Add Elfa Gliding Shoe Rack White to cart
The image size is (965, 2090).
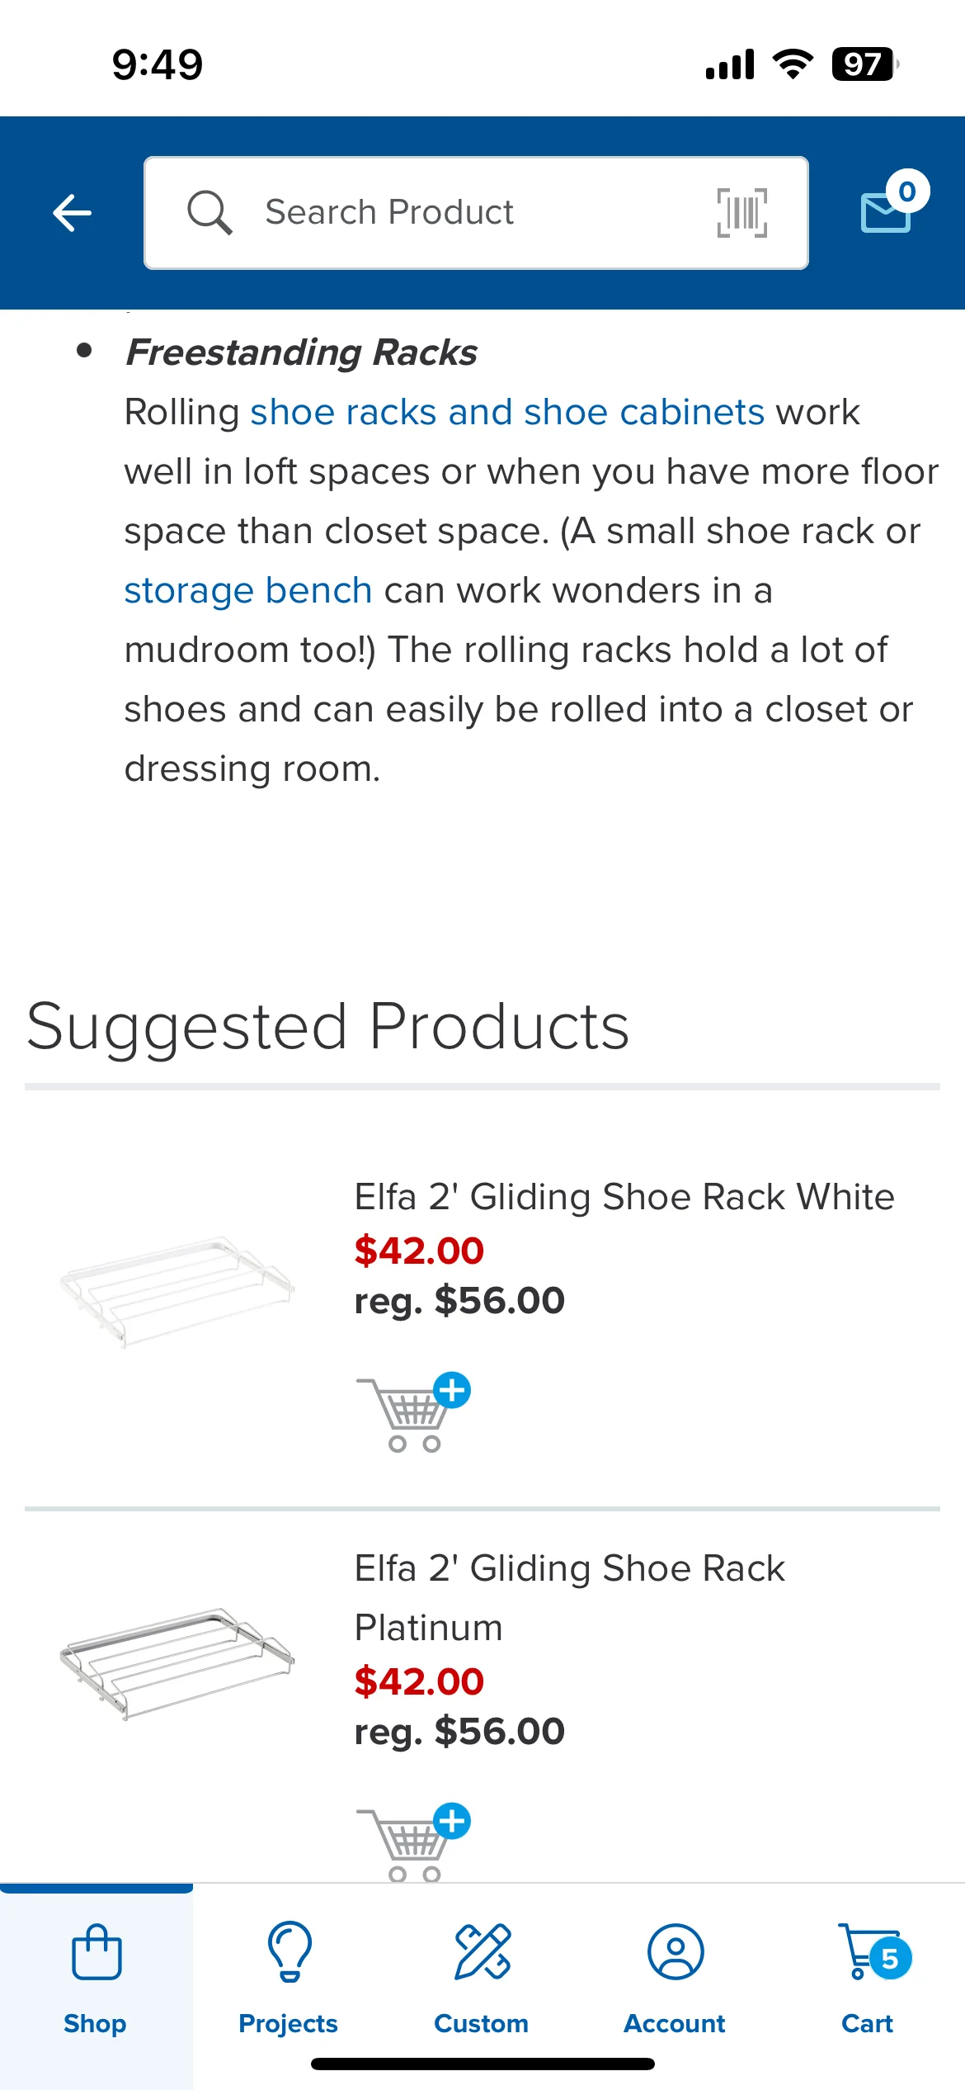[413, 1412]
